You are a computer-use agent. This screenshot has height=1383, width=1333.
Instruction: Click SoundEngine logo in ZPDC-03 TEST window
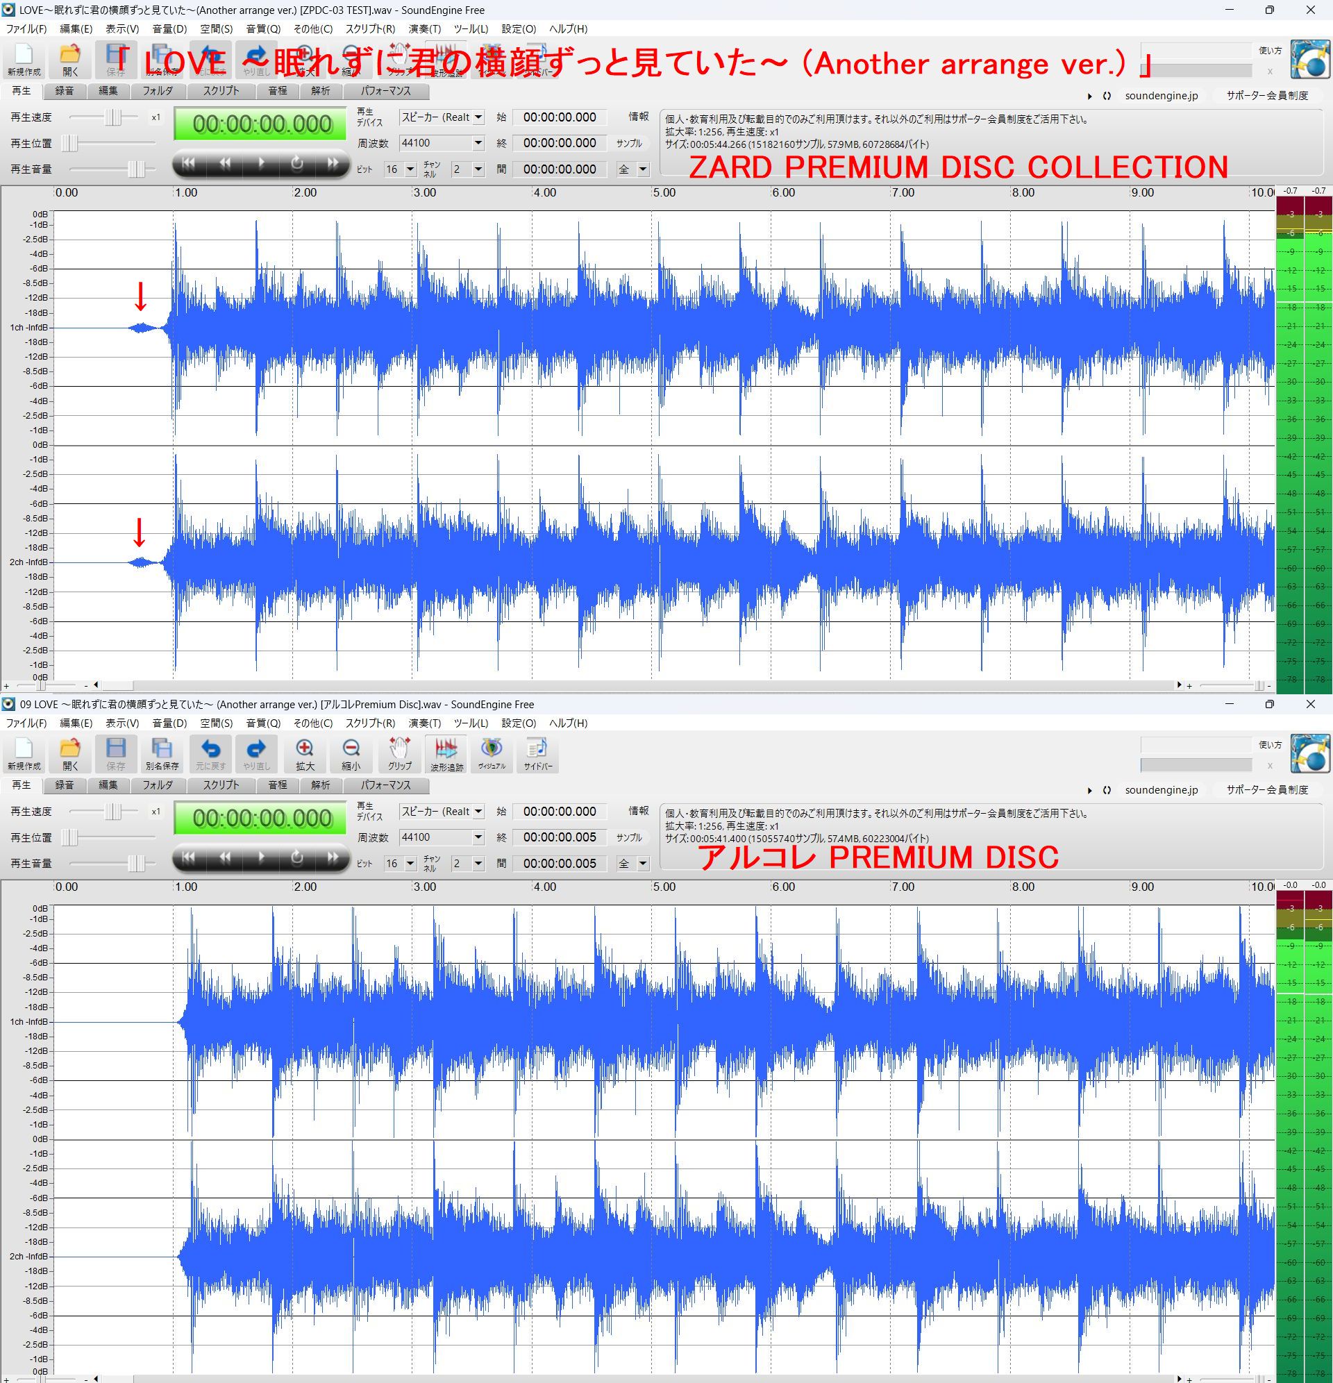pos(1309,59)
